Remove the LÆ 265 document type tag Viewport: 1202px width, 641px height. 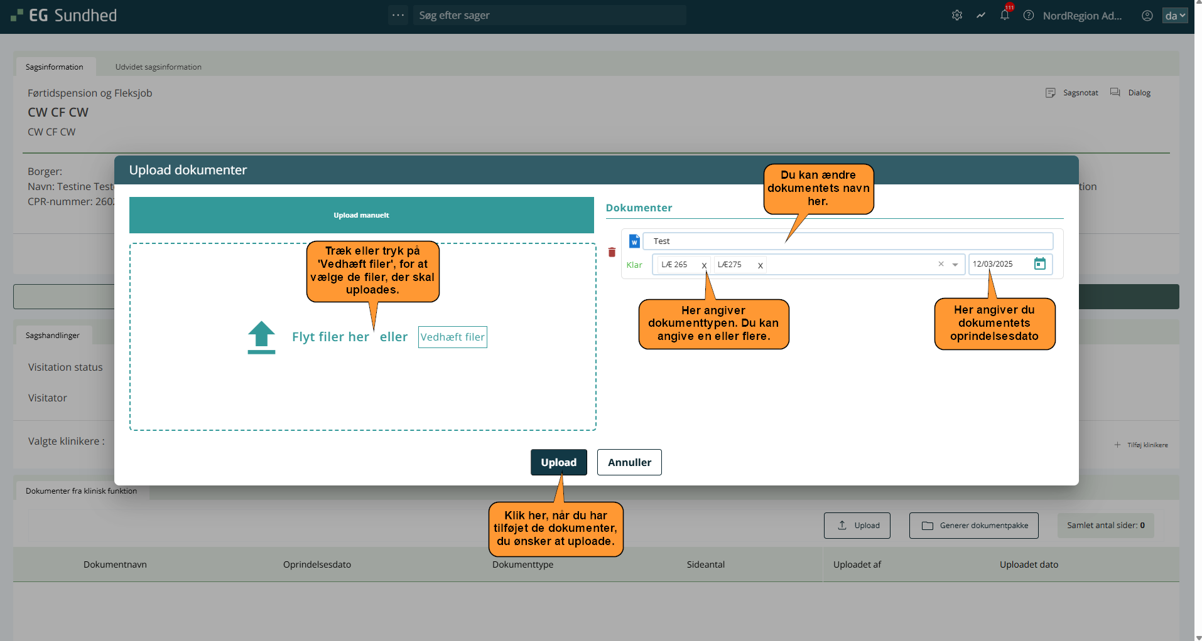[x=704, y=265]
